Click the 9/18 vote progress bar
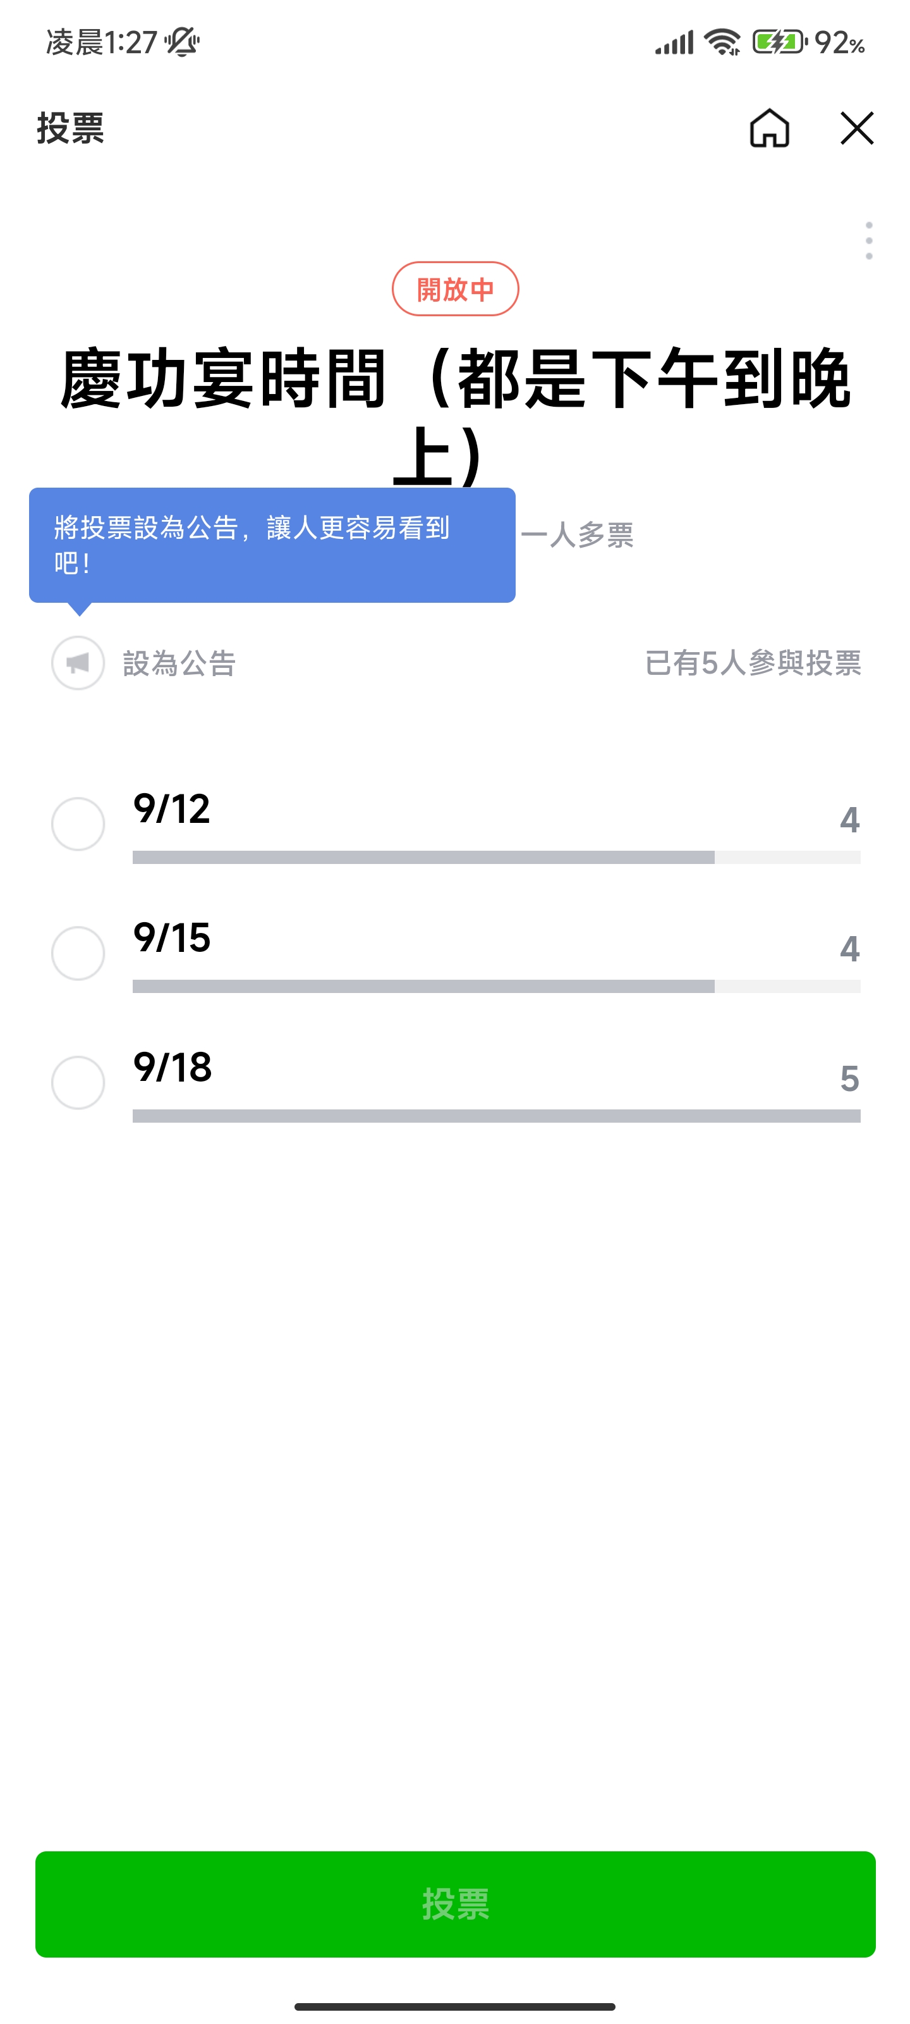 click(496, 1116)
